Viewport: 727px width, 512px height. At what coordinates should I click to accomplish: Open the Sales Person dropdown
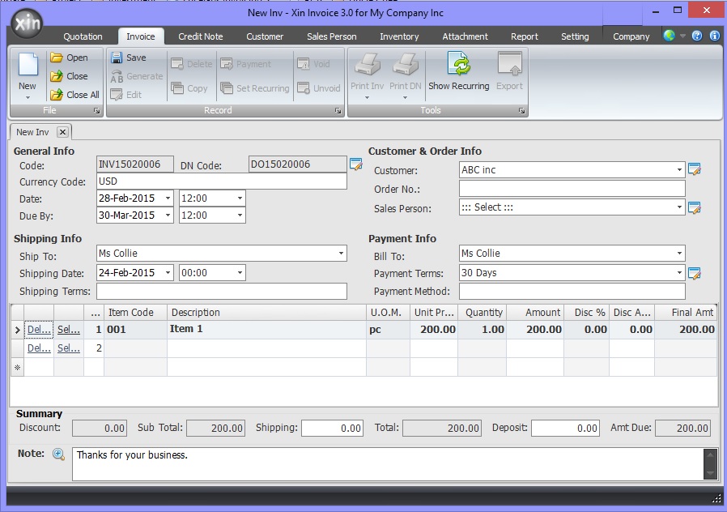(679, 207)
